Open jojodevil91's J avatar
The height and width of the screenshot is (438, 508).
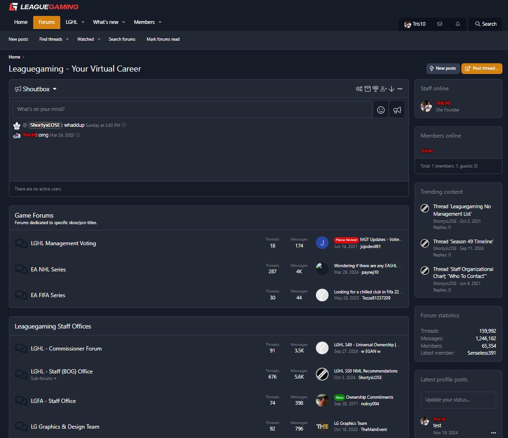pyautogui.click(x=322, y=243)
